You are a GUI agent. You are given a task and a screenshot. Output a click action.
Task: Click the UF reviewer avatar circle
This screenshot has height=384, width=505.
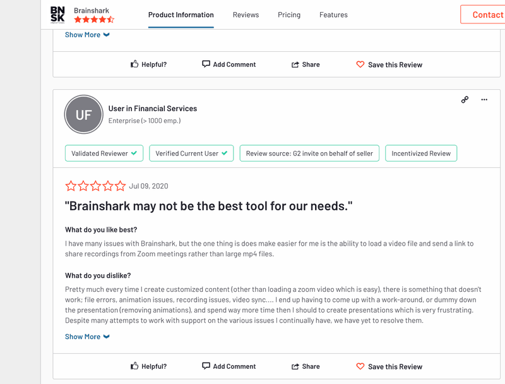83,114
